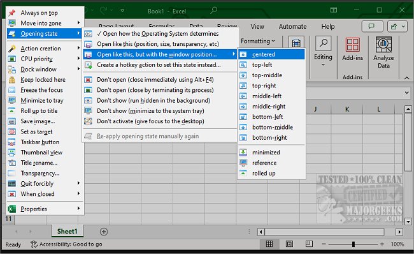
Task: Select Don't activate give focus to desktop
Action: click(x=160, y=121)
